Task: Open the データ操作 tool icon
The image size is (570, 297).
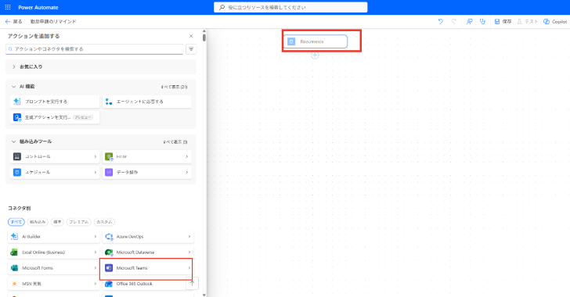Action: pyautogui.click(x=109, y=172)
